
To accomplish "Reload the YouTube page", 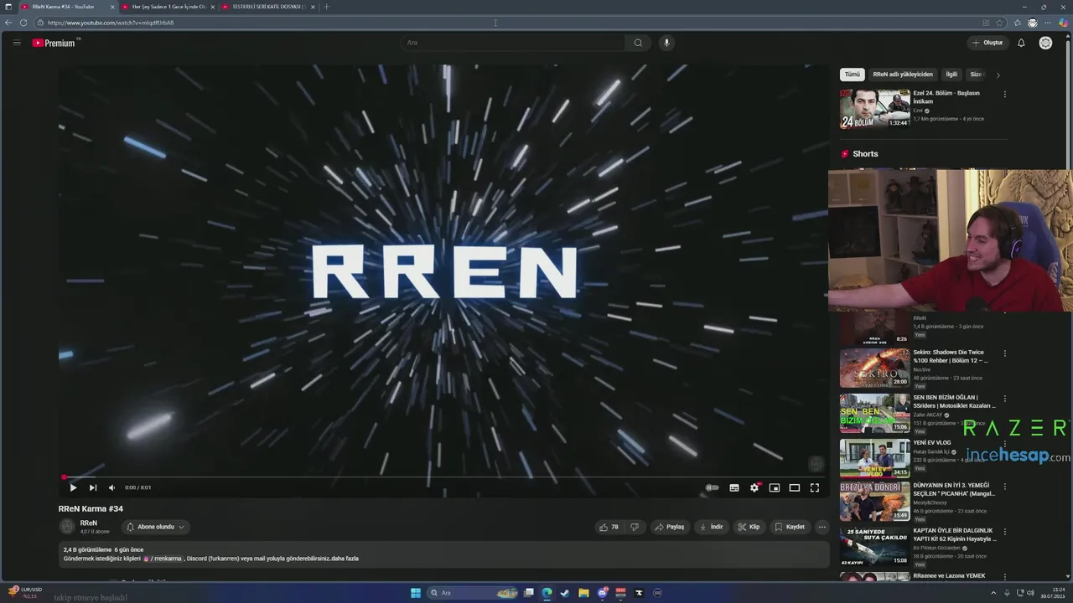I will point(23,23).
